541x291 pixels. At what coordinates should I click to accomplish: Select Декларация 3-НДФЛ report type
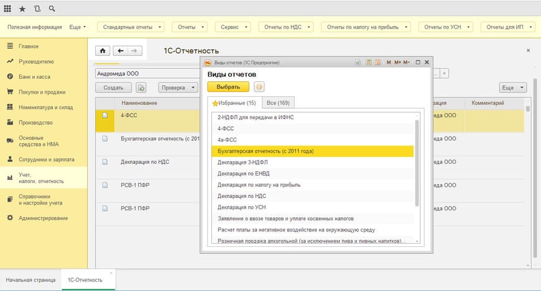313,162
